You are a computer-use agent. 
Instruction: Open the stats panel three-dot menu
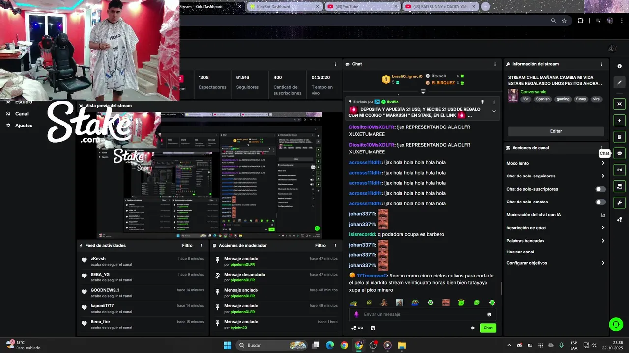(335, 64)
